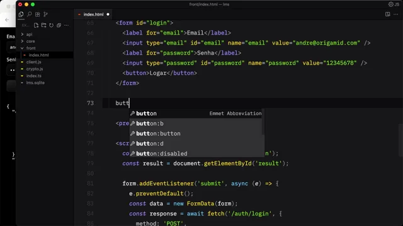
Task: Create a new folder in explorer
Action: click(43, 25)
